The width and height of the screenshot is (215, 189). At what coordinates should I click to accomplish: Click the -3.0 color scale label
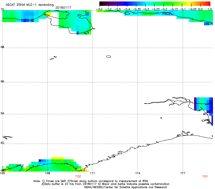tap(99, 9)
